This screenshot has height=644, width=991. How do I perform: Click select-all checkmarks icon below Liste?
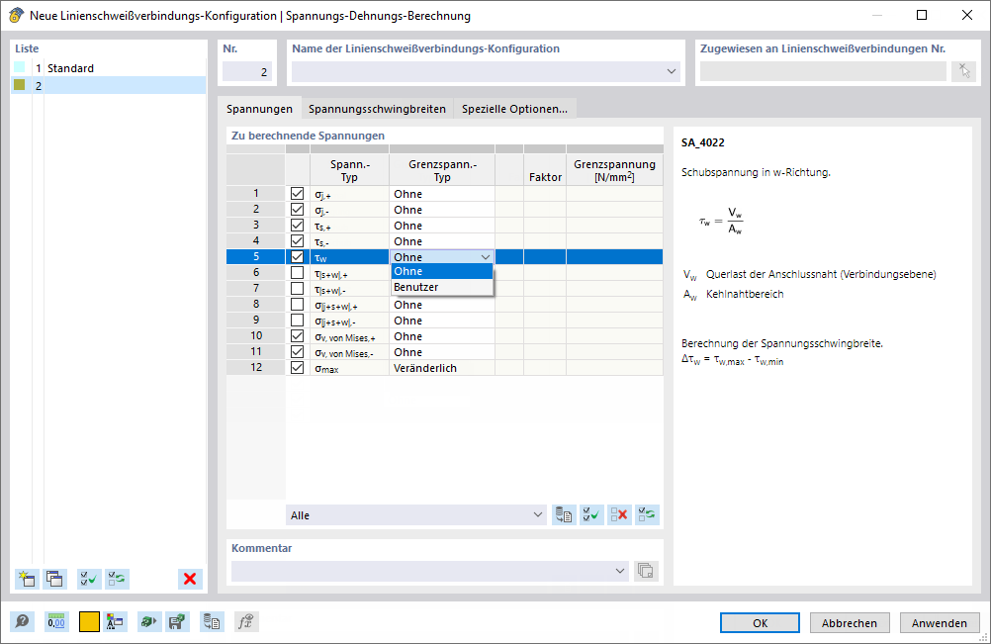89,579
